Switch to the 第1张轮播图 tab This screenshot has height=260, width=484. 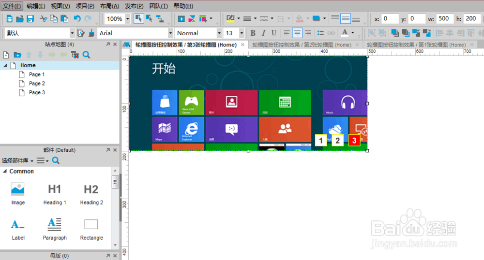[x=416, y=45]
